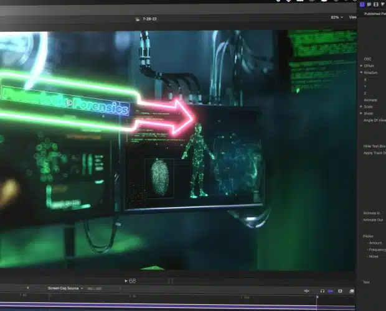
Task: Toggle video skimming in the timeline toolbar
Action: 306,291
